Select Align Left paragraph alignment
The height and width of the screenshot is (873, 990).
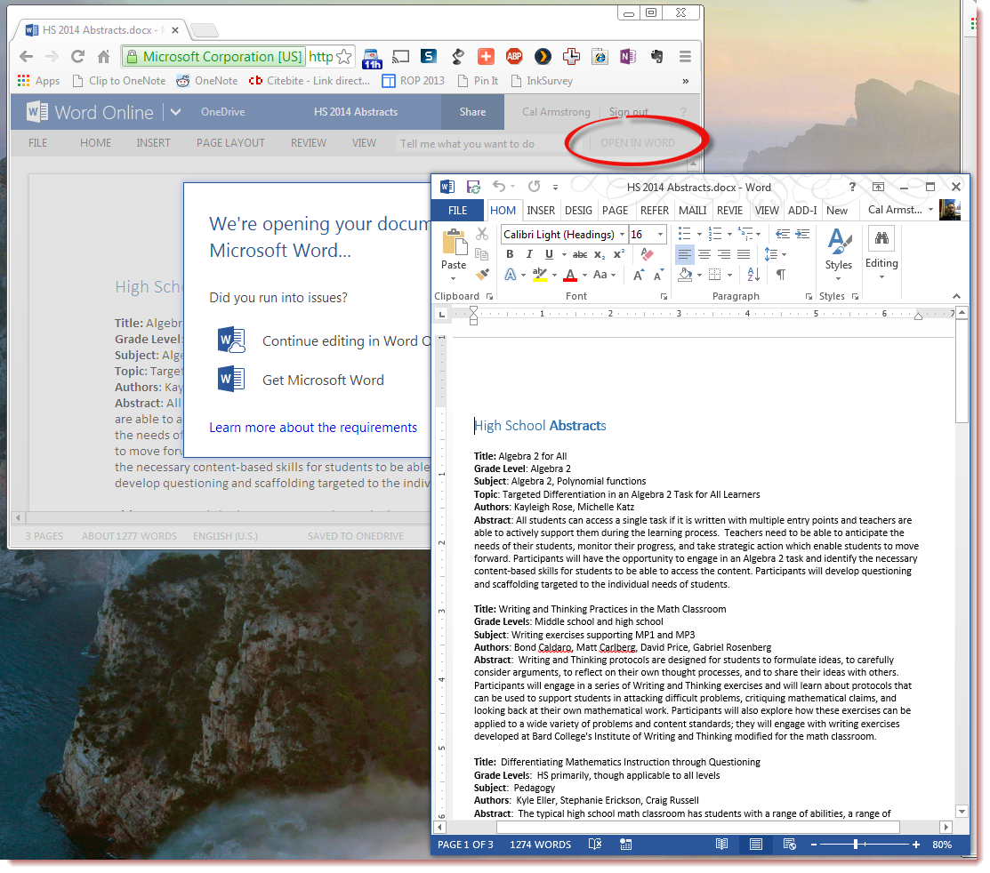684,254
